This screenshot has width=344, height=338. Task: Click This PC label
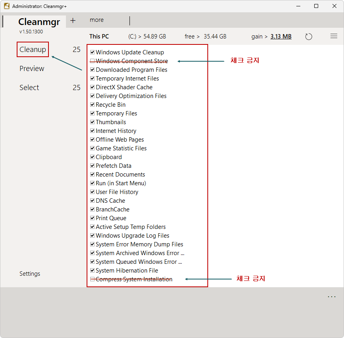99,36
